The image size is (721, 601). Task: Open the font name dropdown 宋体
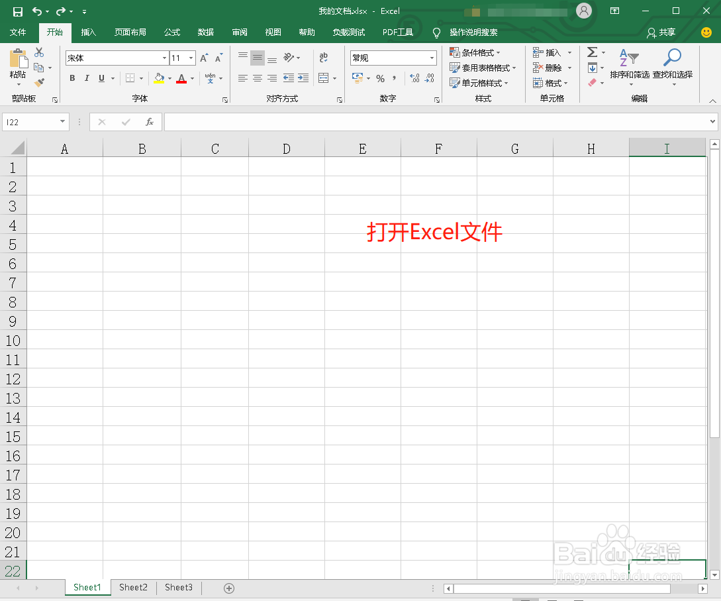[x=164, y=58]
